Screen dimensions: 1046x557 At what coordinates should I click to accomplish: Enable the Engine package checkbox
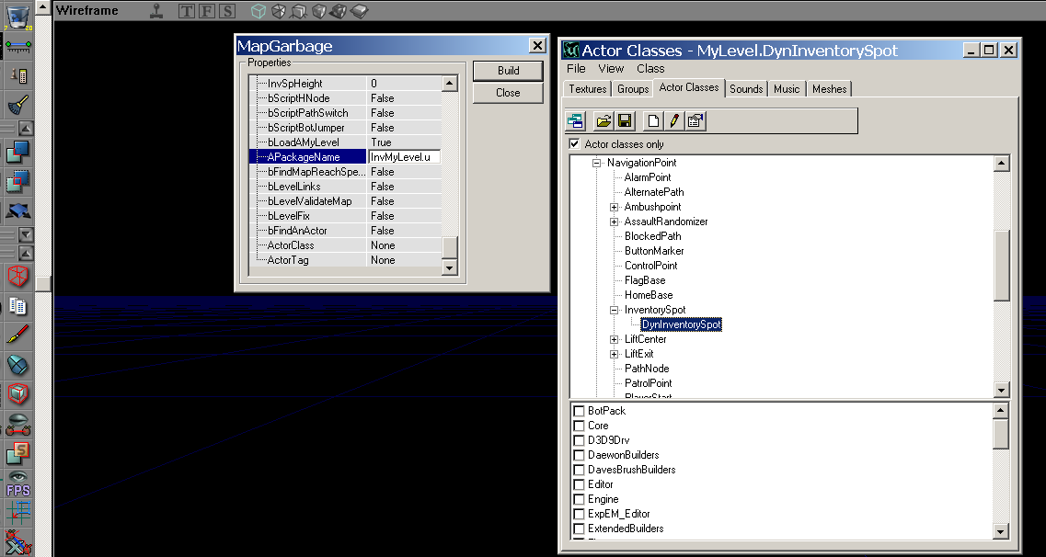click(x=579, y=499)
